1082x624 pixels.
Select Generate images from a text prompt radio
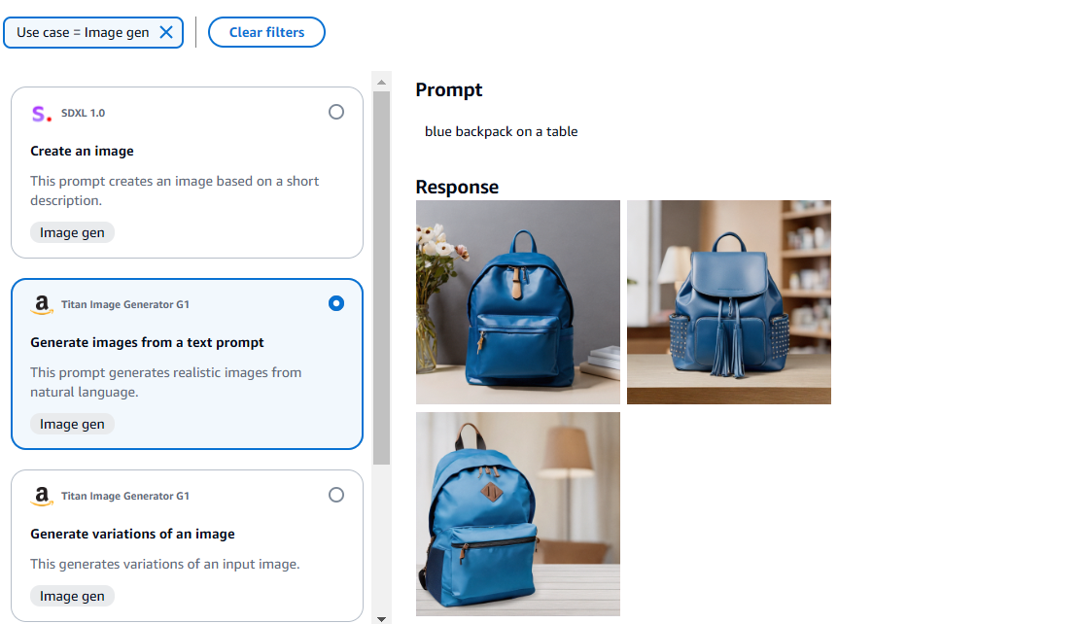tap(336, 303)
